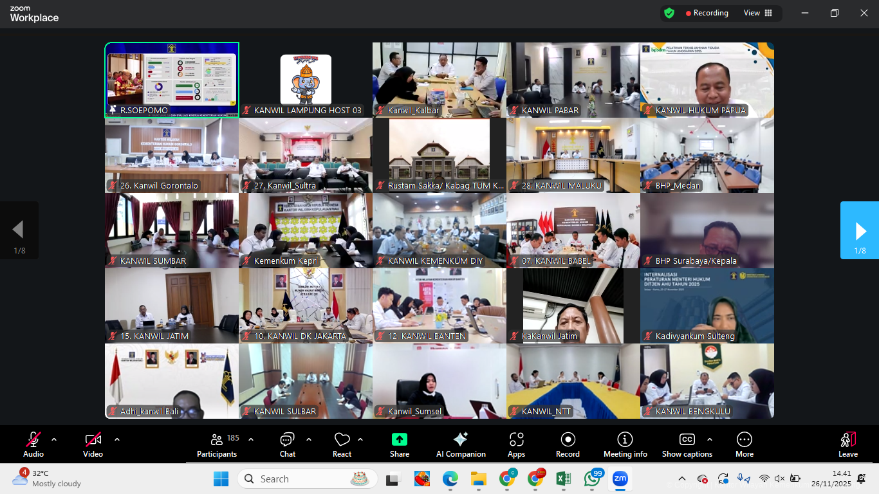This screenshot has height=494, width=879.
Task: Open the Chat panel
Action: [287, 440]
